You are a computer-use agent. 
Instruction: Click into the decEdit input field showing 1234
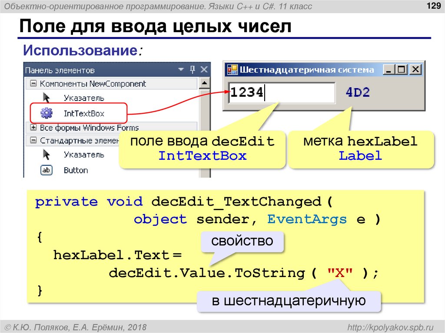coord(282,92)
